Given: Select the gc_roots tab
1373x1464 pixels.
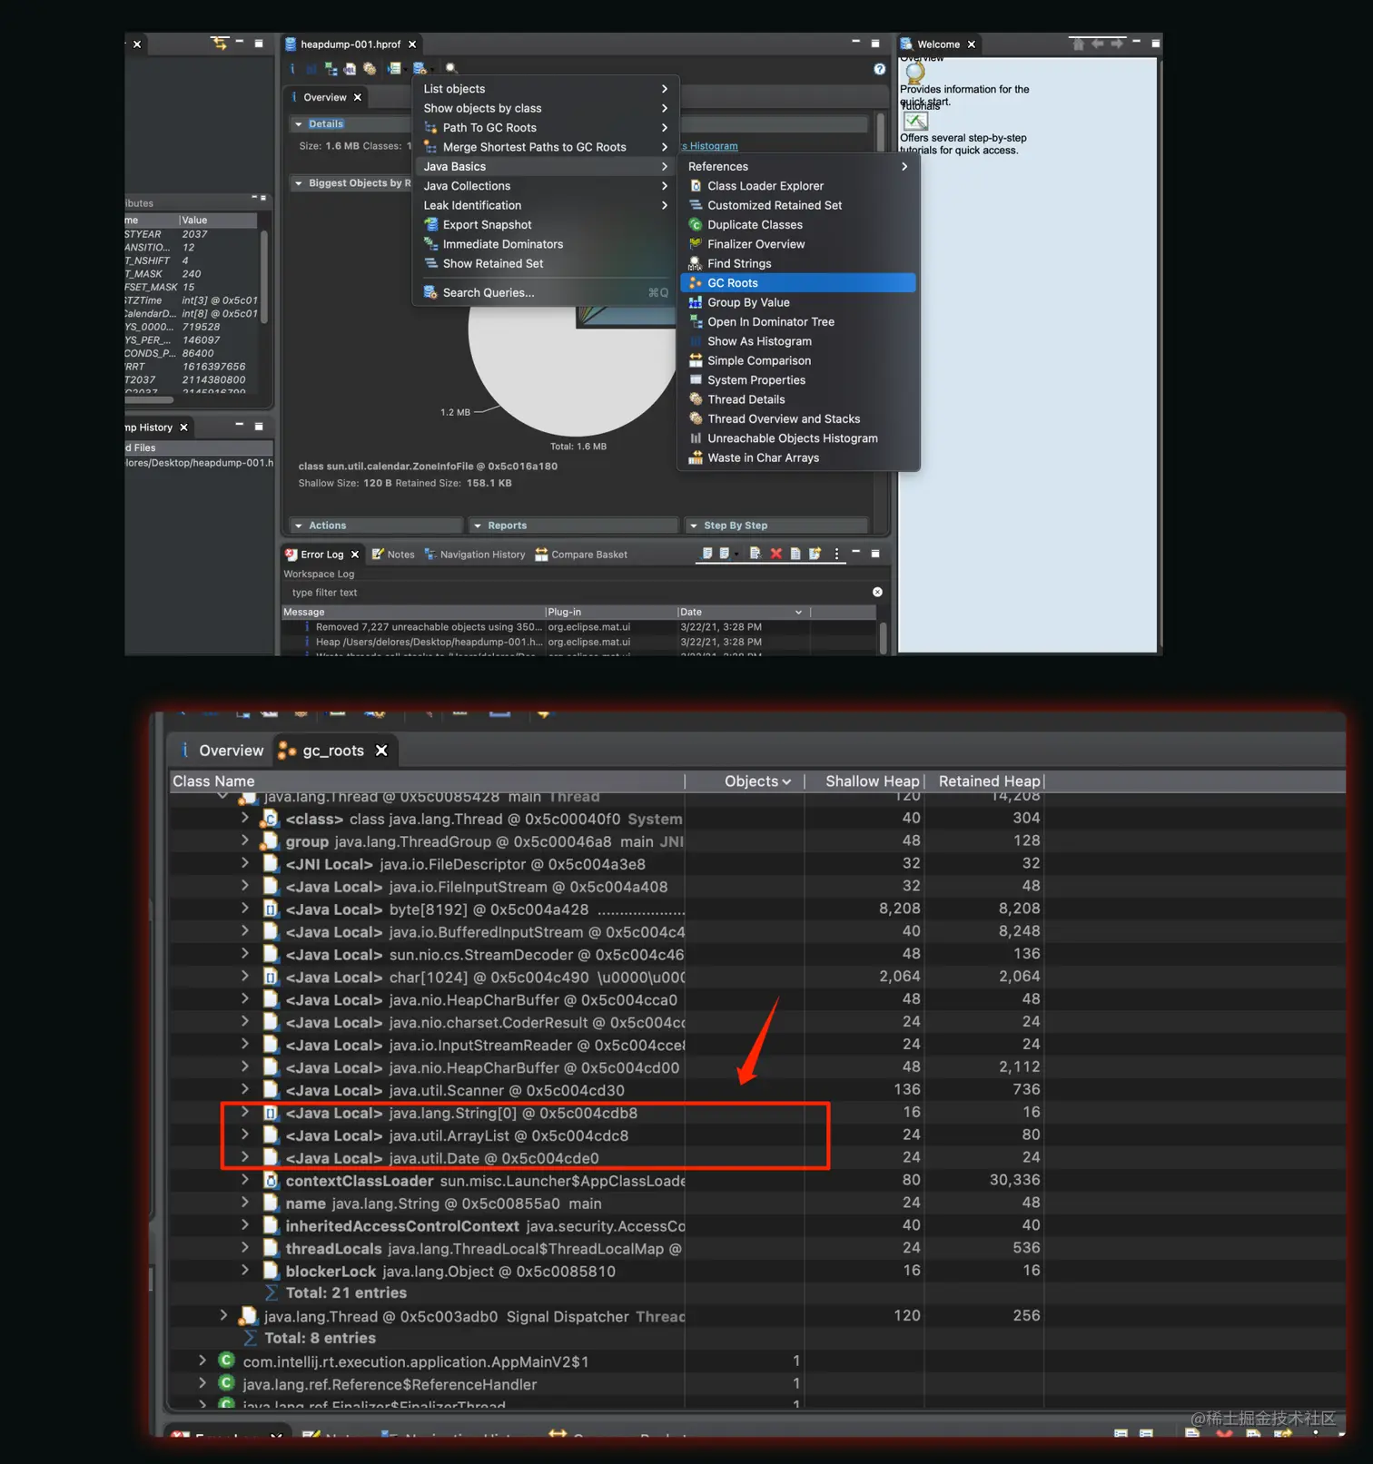Looking at the screenshot, I should [x=333, y=751].
